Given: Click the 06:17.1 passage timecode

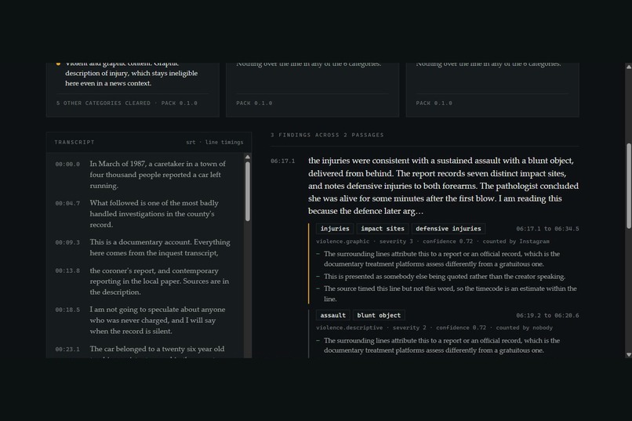Looking at the screenshot, I should [x=282, y=161].
